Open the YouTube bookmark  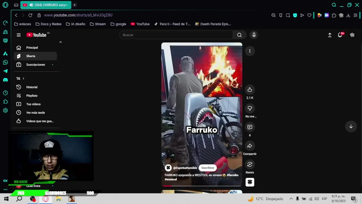pyautogui.click(x=140, y=24)
